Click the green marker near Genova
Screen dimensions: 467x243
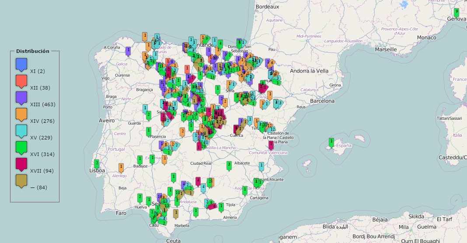[457, 12]
